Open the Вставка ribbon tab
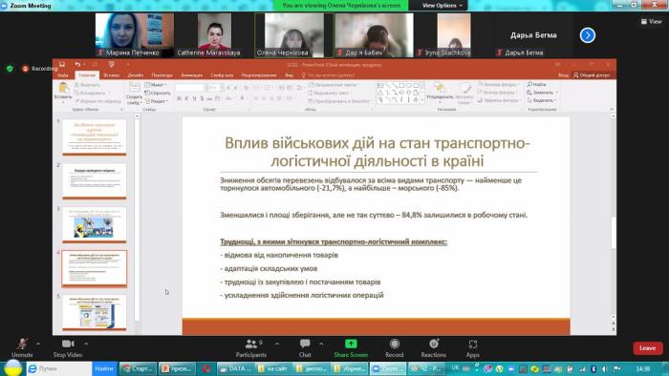 click(112, 75)
